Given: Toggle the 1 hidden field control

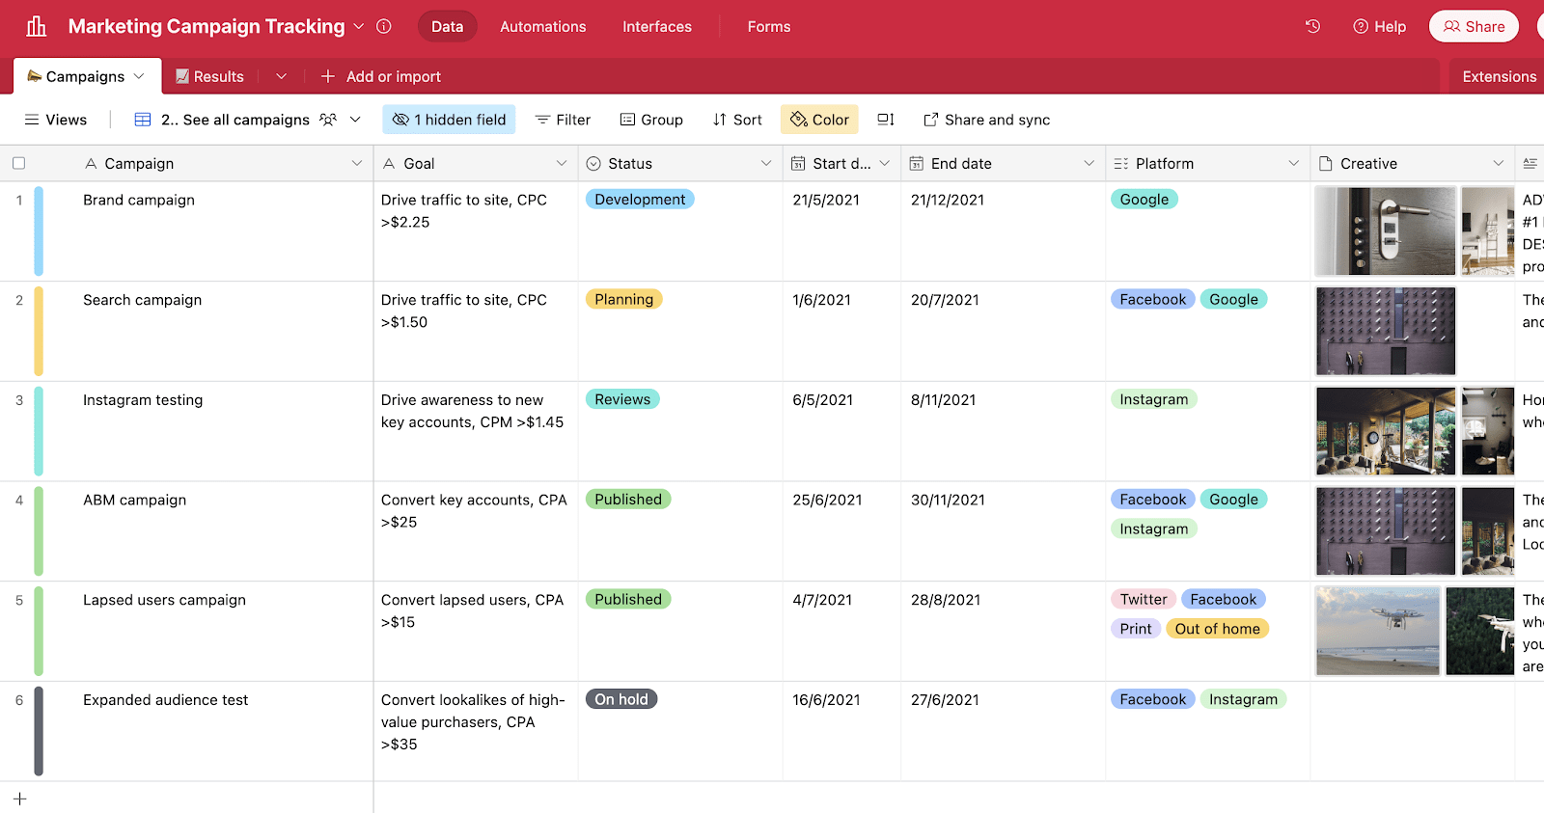Looking at the screenshot, I should pyautogui.click(x=449, y=120).
